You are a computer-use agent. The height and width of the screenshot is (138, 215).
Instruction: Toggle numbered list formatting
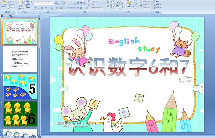pos(73,3)
